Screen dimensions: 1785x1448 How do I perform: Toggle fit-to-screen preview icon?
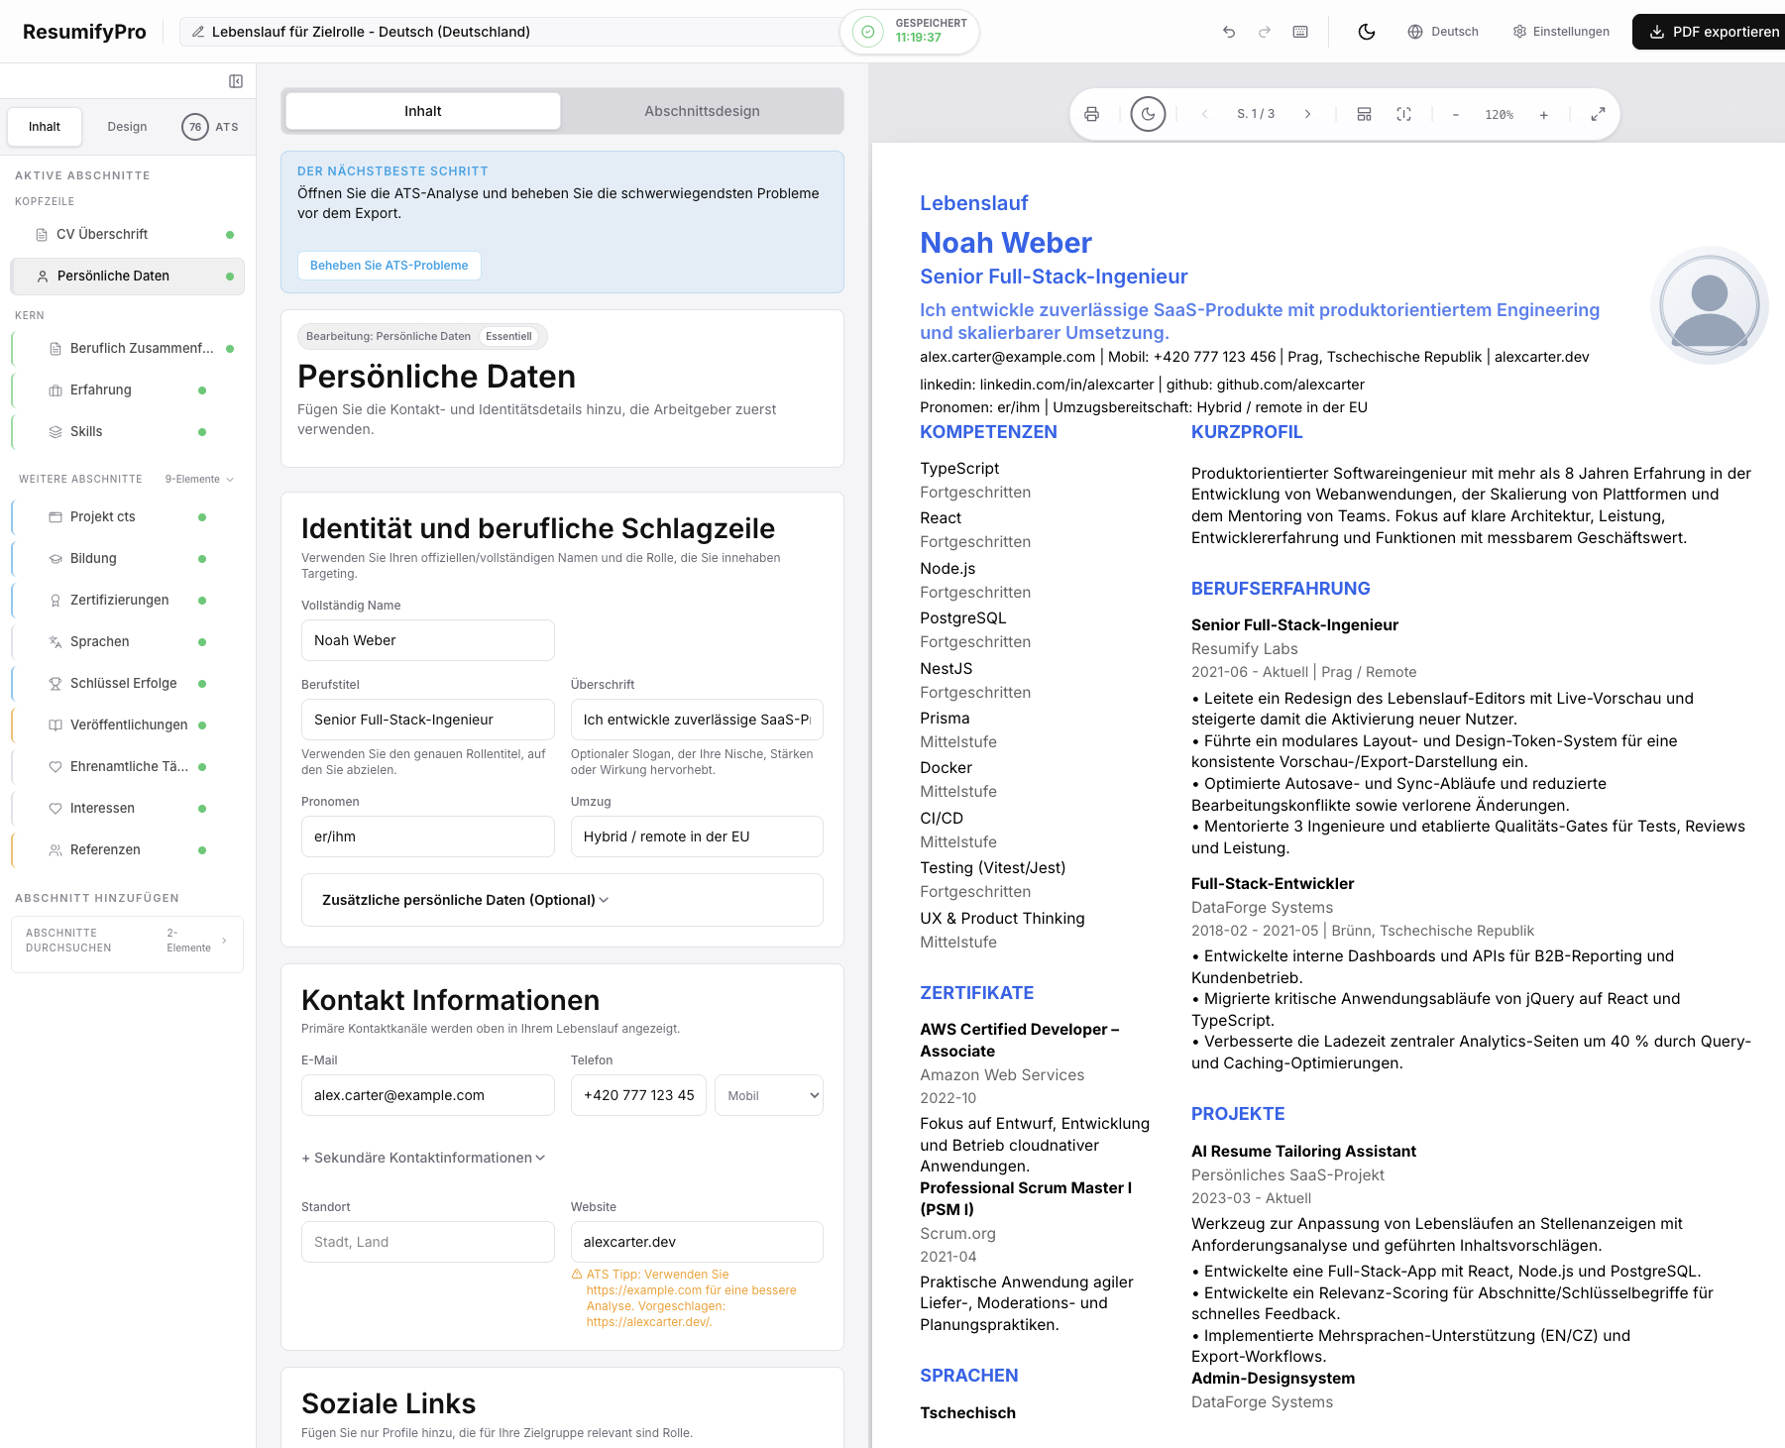1403,115
